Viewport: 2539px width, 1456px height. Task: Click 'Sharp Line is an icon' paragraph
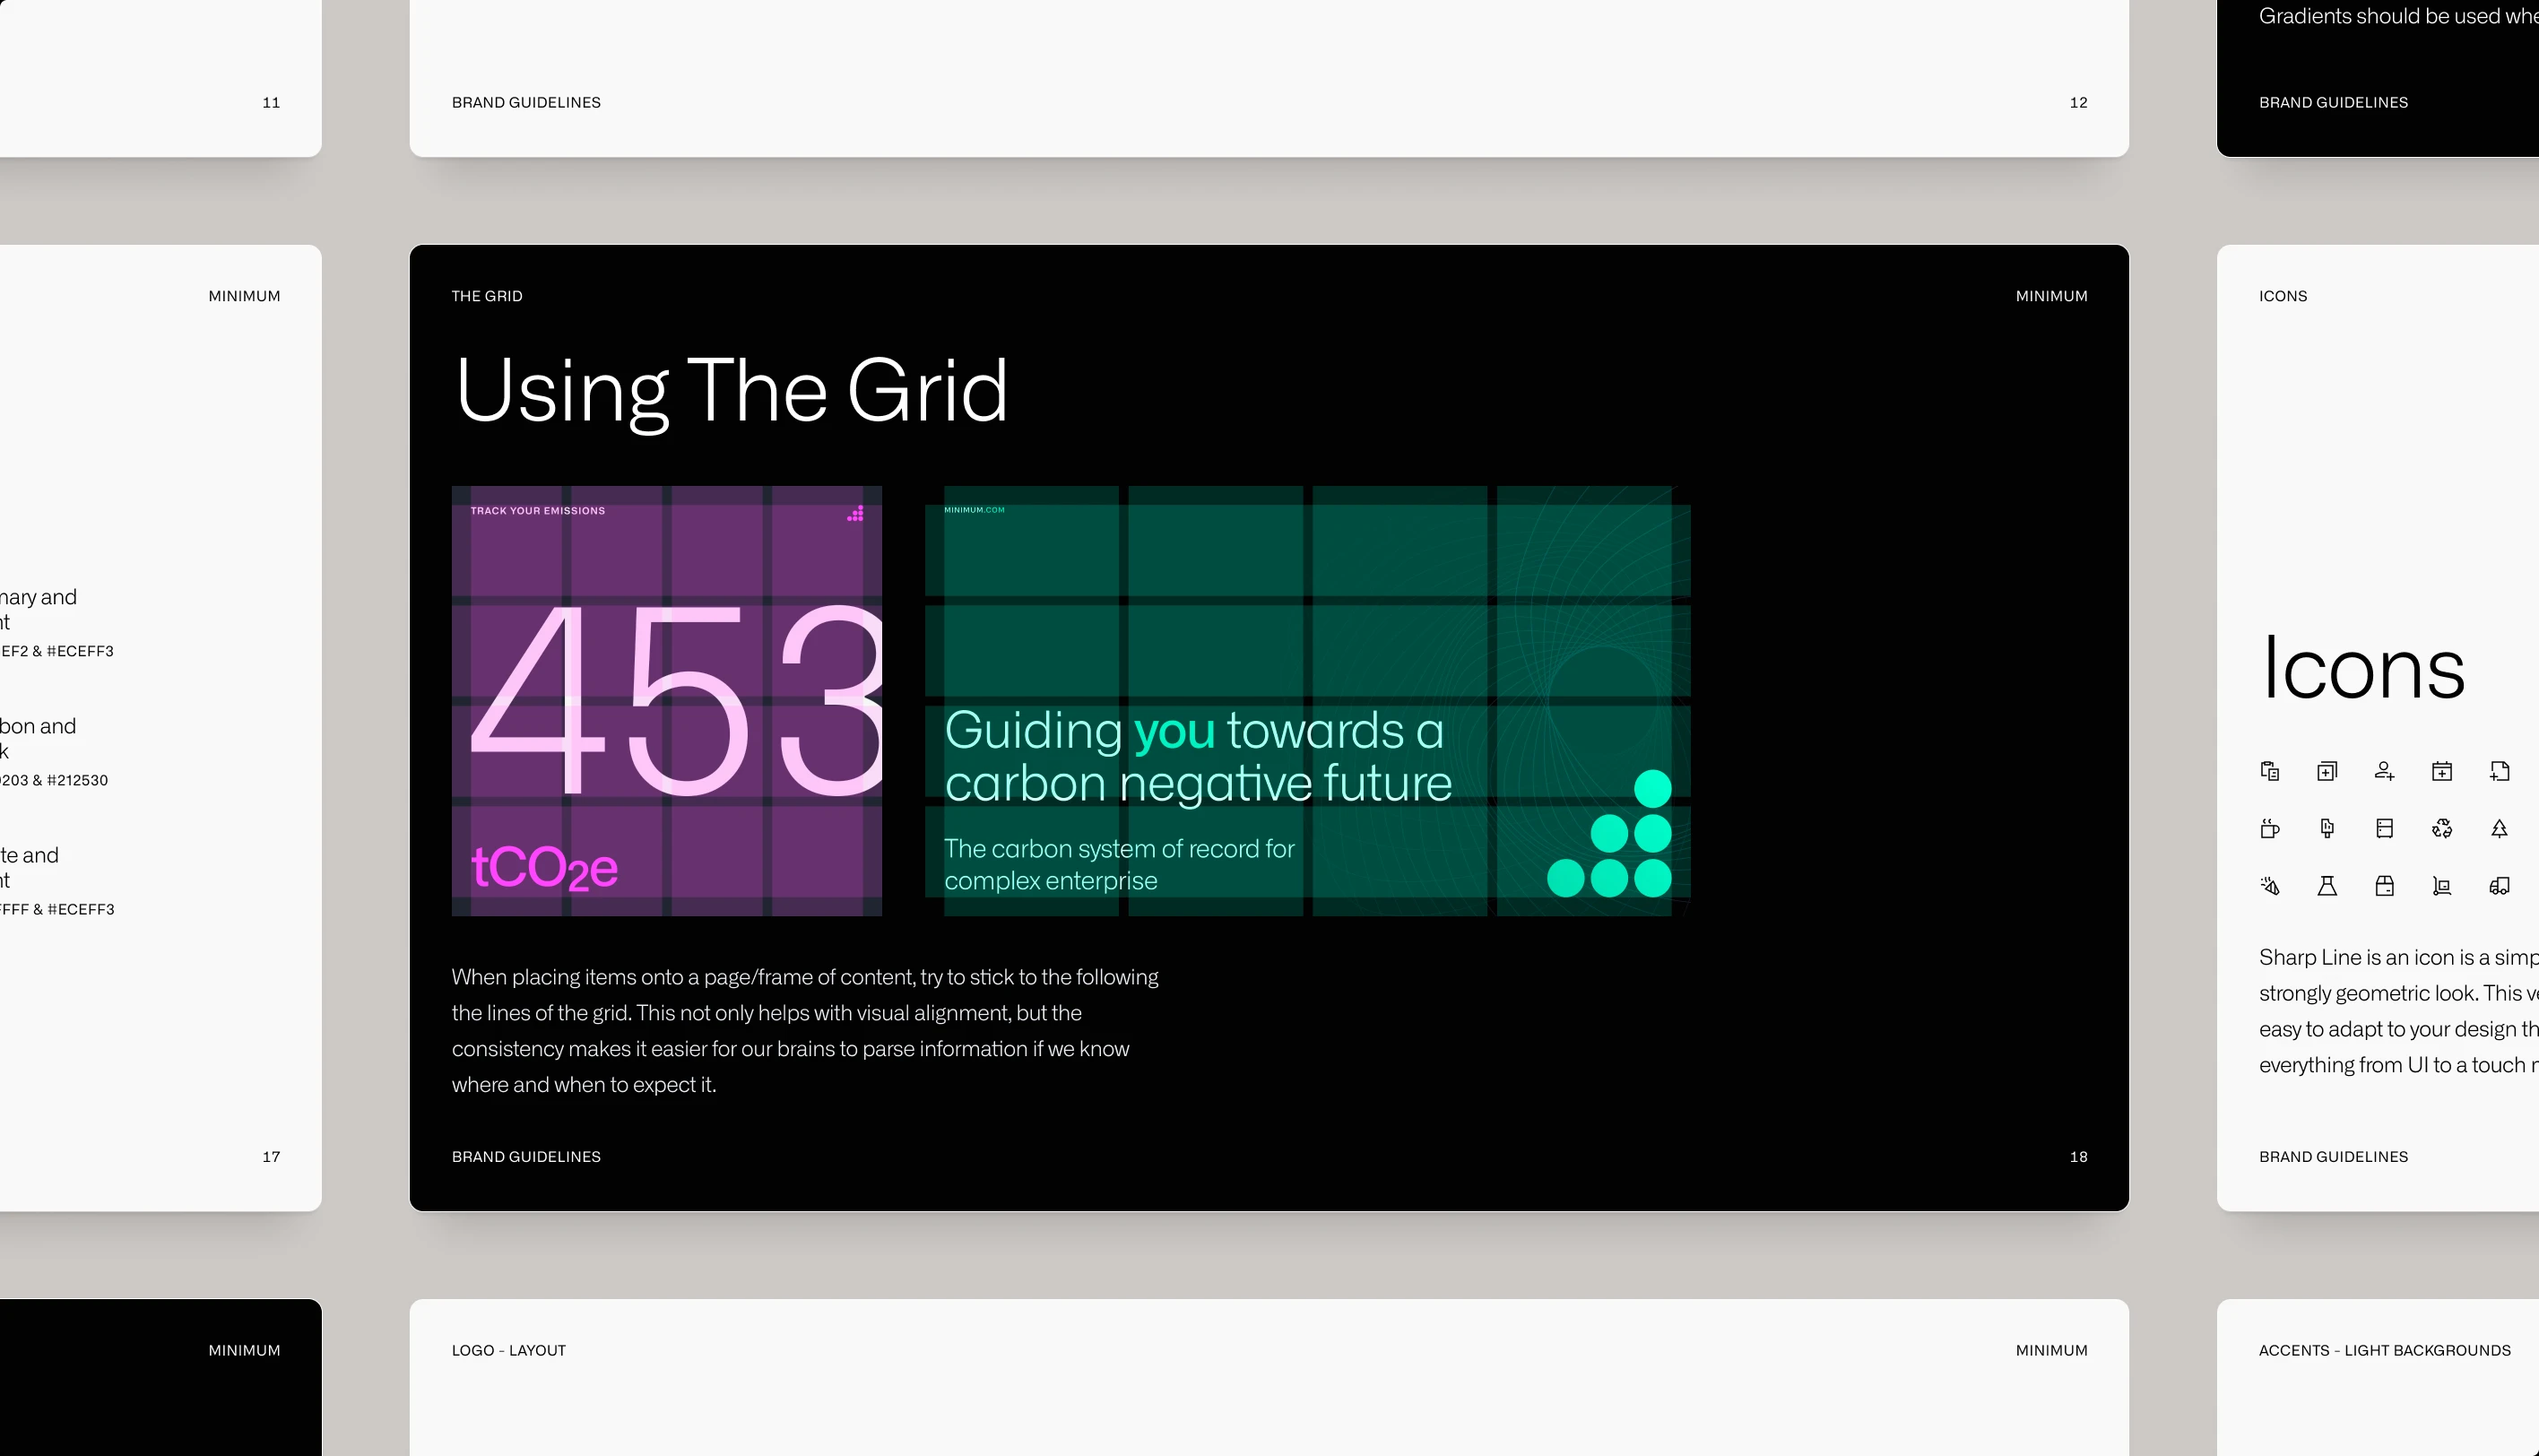(x=2399, y=1011)
